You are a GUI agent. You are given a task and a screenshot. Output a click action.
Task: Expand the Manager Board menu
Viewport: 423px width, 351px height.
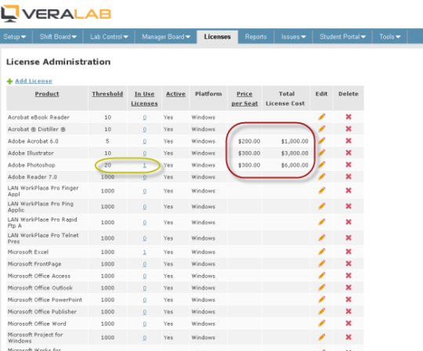(166, 37)
